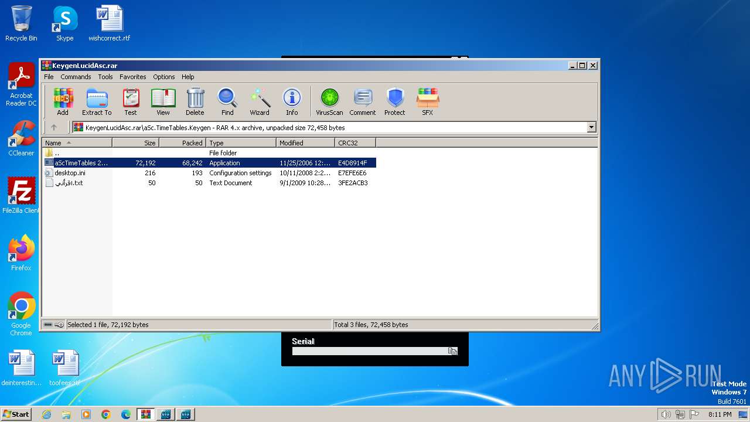Screen dimensions: 750x422
Task: Click the archive path address field
Action: 329,127
